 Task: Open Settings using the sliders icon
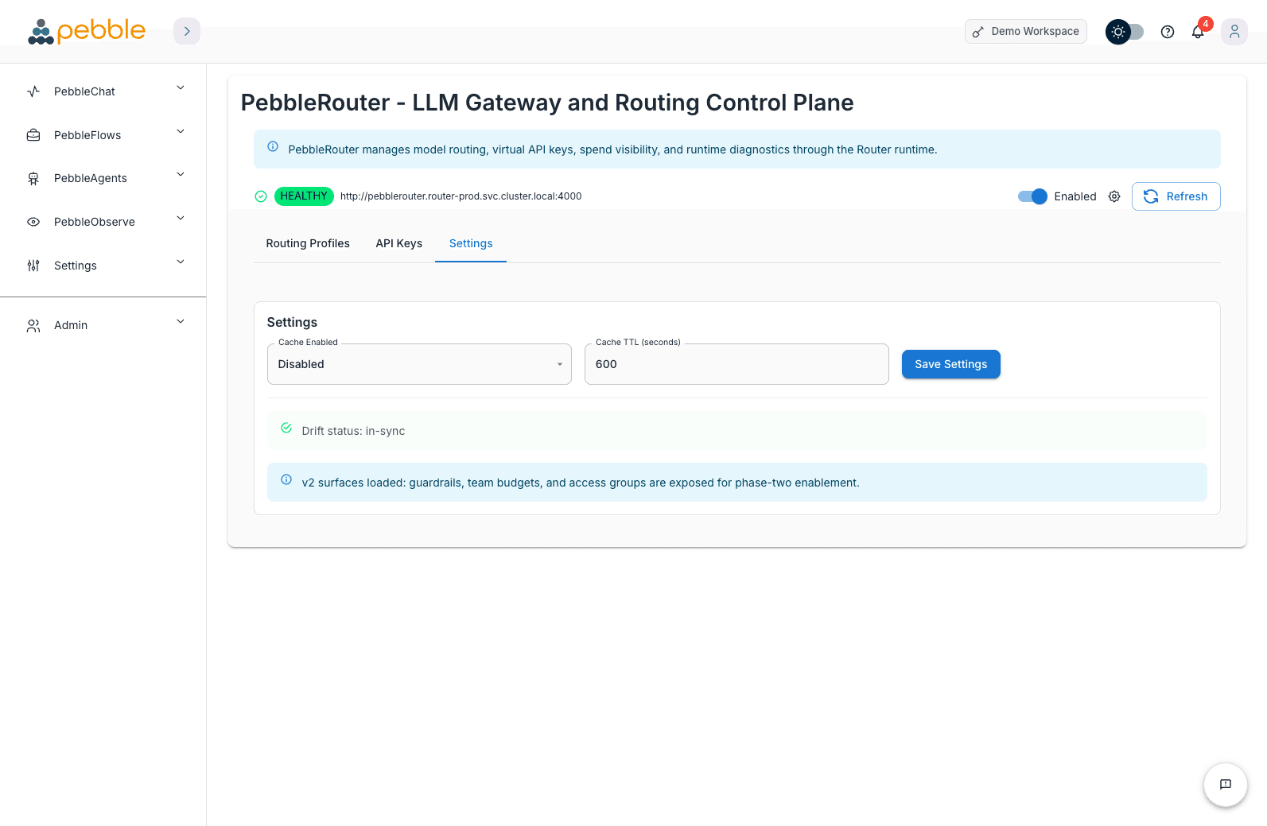[33, 266]
